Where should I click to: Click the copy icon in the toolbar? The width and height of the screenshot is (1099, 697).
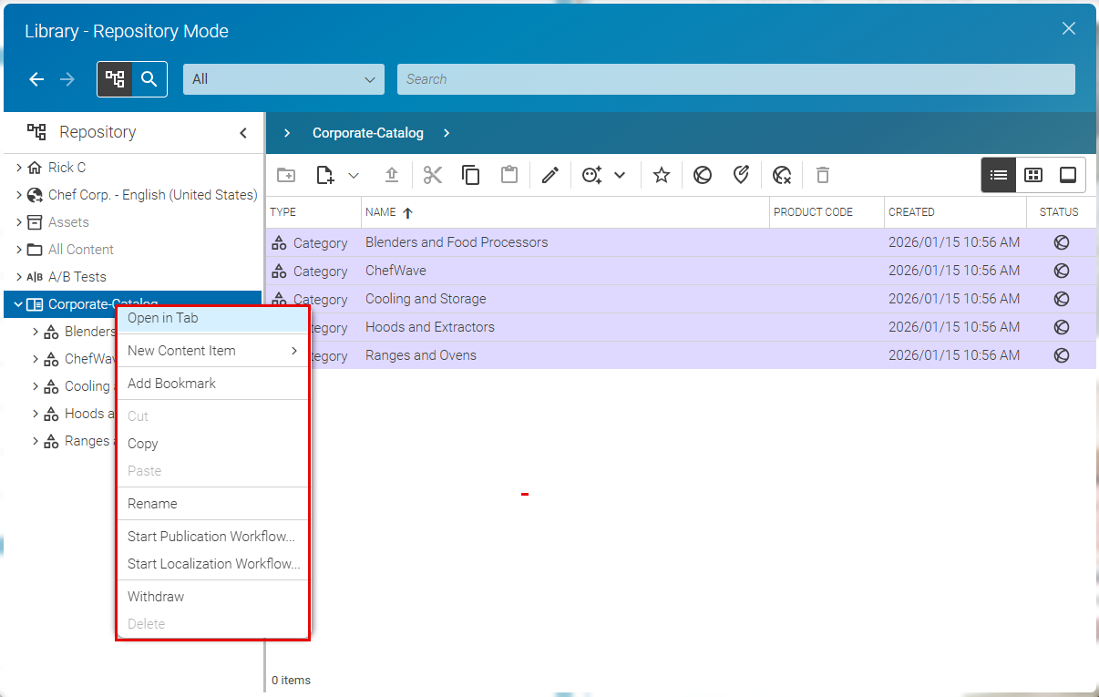[471, 175]
